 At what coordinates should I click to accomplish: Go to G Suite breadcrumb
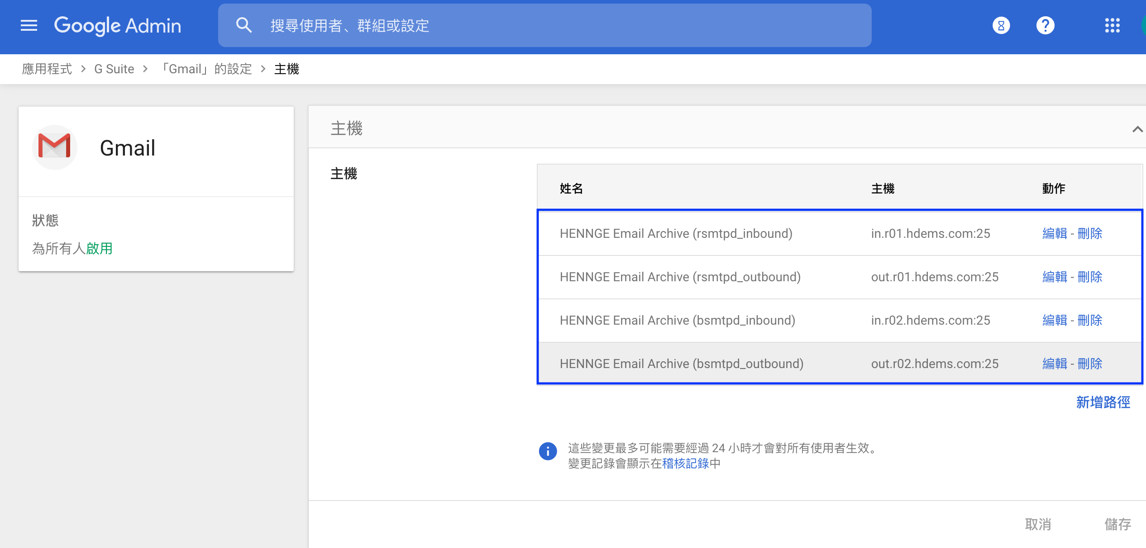tap(114, 69)
